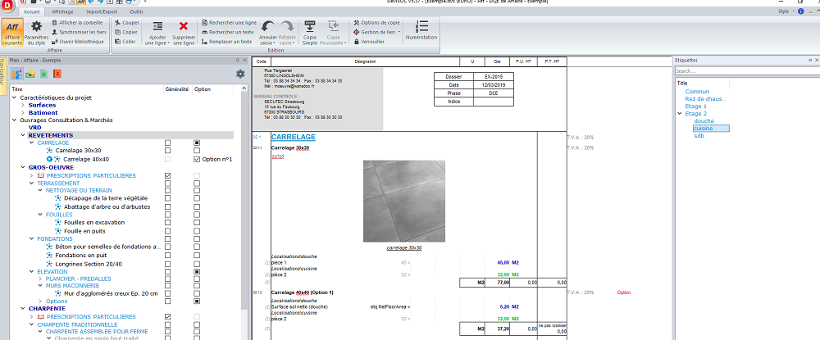Collapse the FOUILLES node
Image resolution: width=820 pixels, height=340 pixels.
[x=39, y=215]
